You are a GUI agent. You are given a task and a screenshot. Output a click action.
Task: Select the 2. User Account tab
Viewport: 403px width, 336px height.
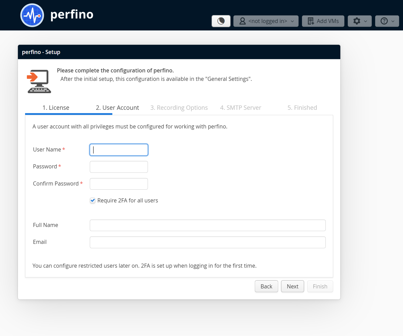pyautogui.click(x=117, y=108)
